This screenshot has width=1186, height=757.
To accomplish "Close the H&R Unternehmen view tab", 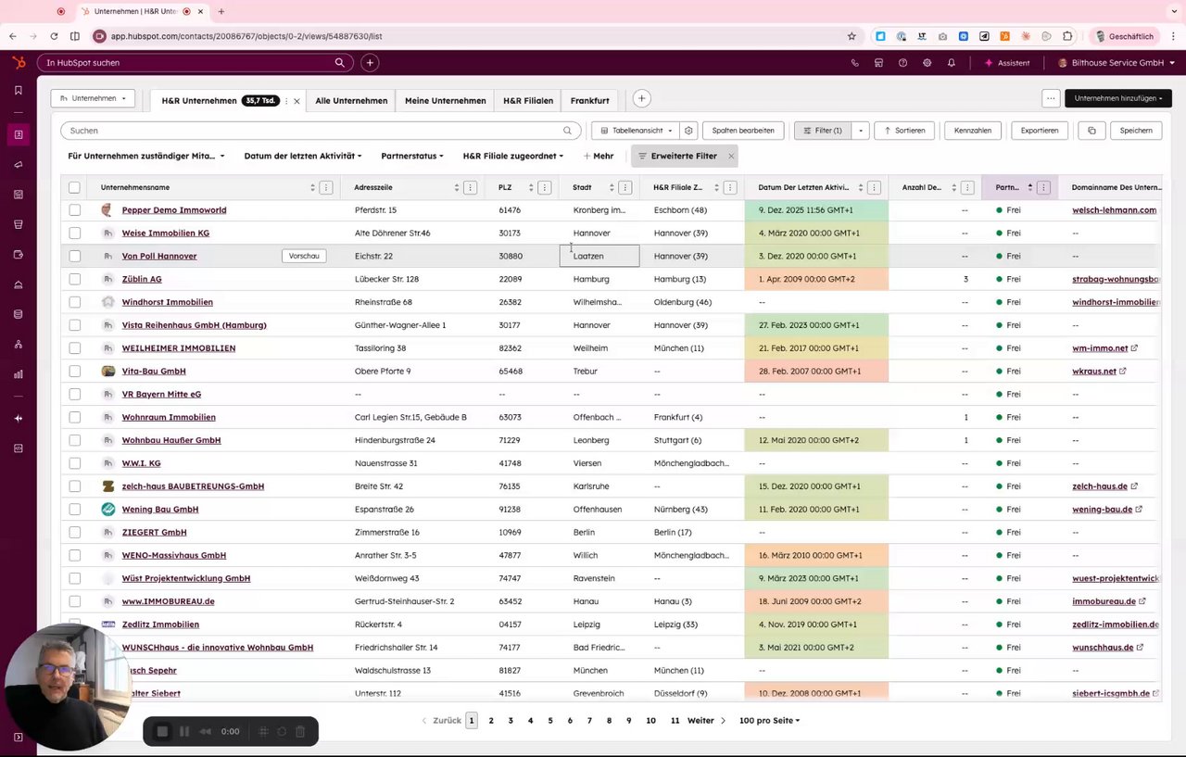I will (296, 101).
